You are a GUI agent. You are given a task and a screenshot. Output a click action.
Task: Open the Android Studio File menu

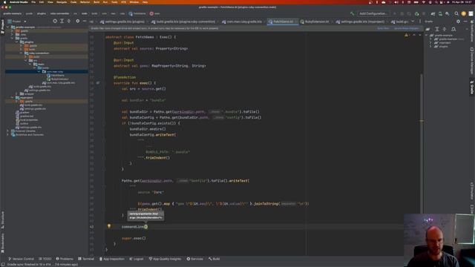click(33, 2)
